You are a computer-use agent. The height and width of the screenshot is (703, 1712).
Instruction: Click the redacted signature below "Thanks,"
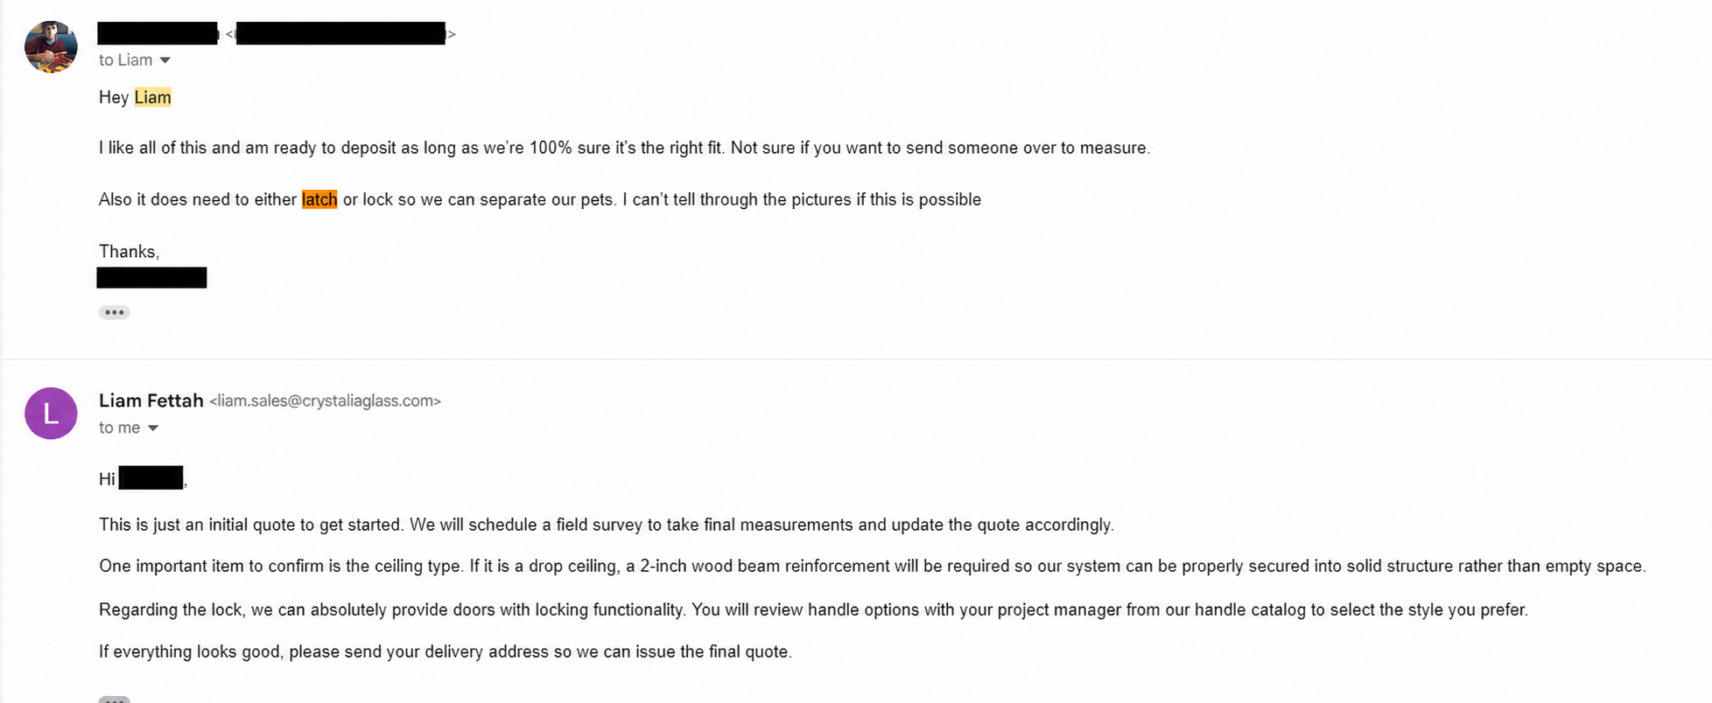coord(151,278)
